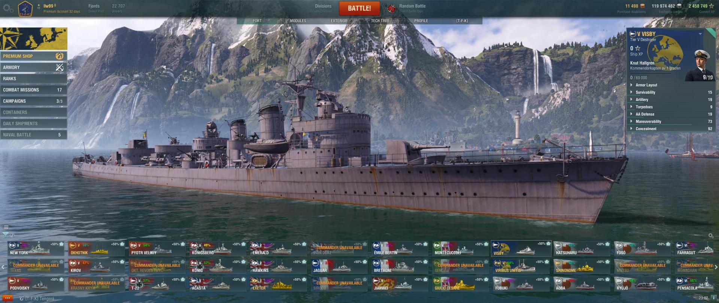Select the Random Battle type icon
719x303 pixels.
click(391, 8)
